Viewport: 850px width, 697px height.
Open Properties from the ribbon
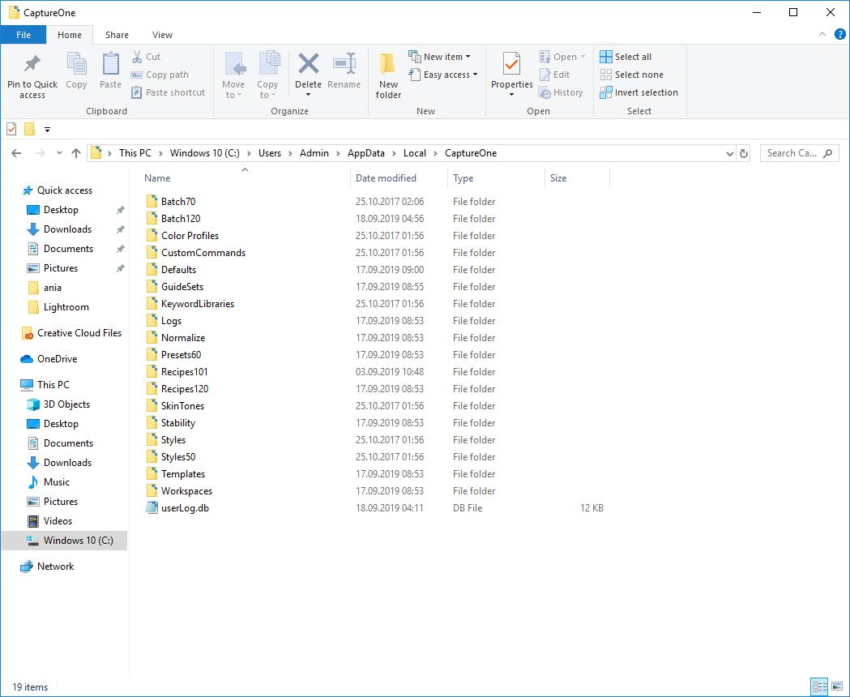click(x=511, y=65)
